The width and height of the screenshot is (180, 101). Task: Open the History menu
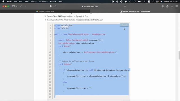34,1
